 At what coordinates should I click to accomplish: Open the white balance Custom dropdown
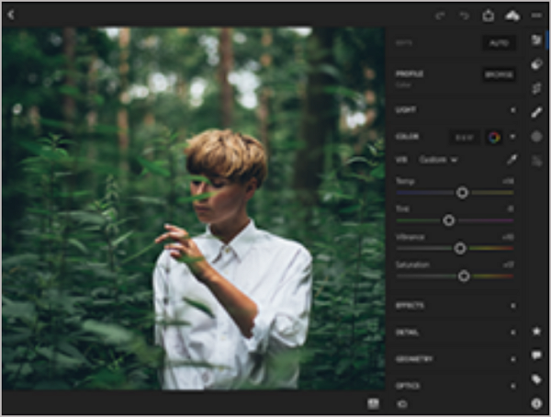coord(438,160)
